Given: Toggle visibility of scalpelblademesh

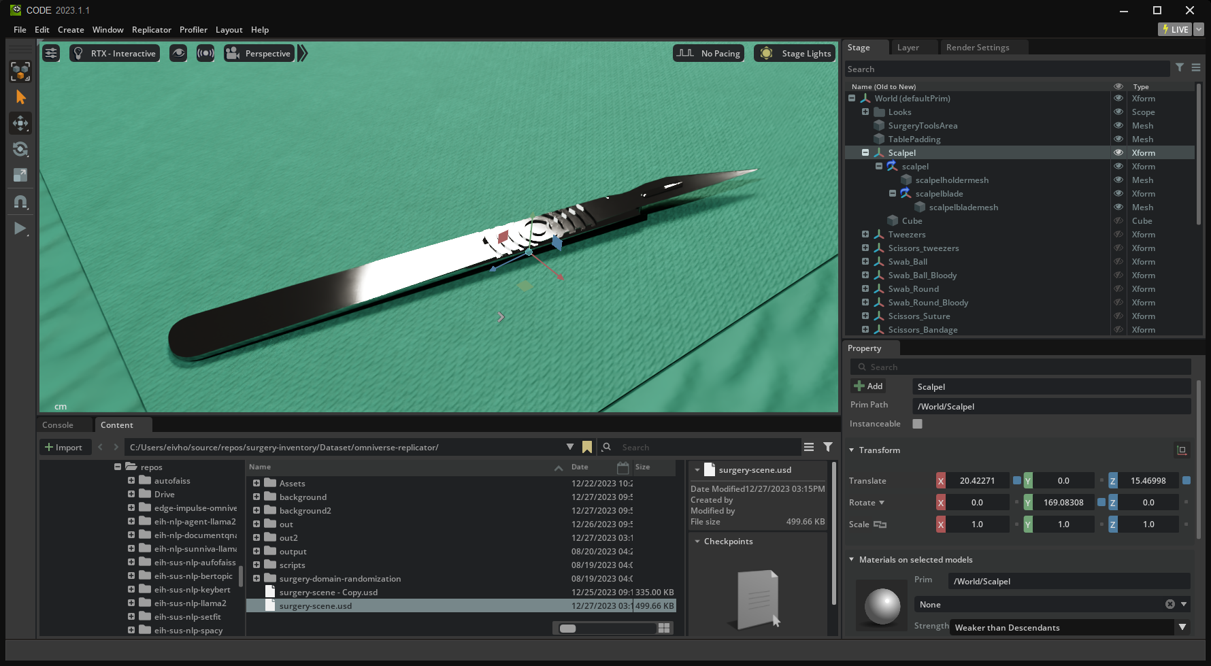Looking at the screenshot, I should (1118, 207).
